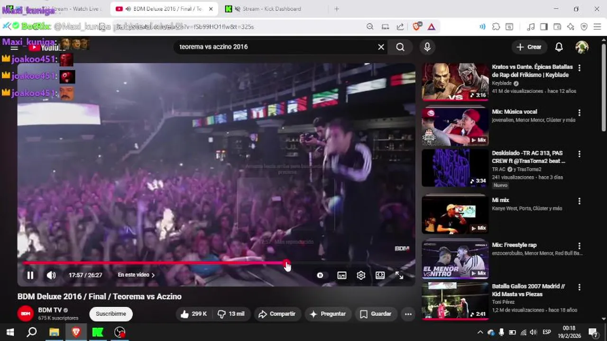Open a new browser tab
This screenshot has height=341, width=607.
pos(336,9)
